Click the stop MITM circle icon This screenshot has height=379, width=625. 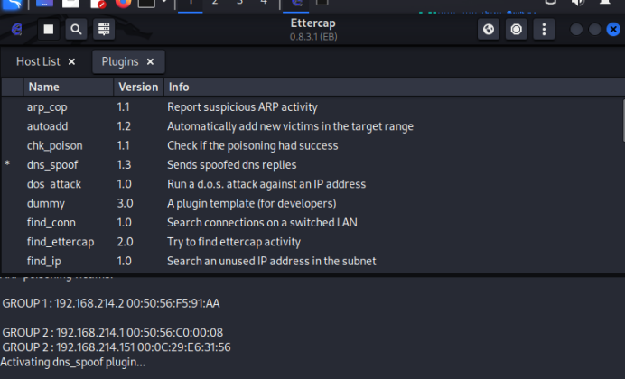pyautogui.click(x=516, y=30)
